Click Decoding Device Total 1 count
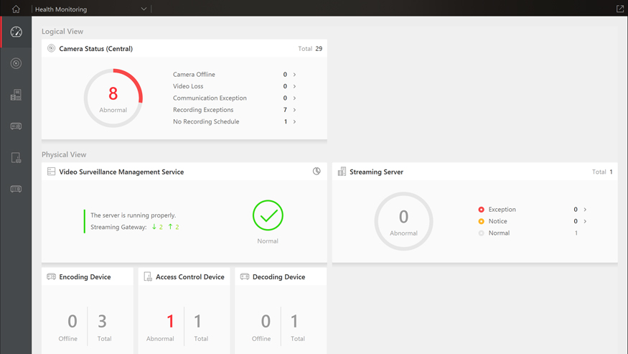Screen dimensions: 628x354 294,322
